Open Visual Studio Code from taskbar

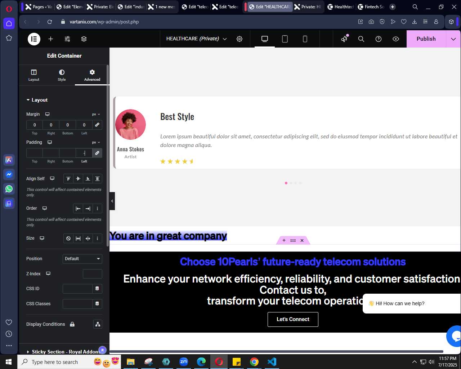click(x=272, y=362)
